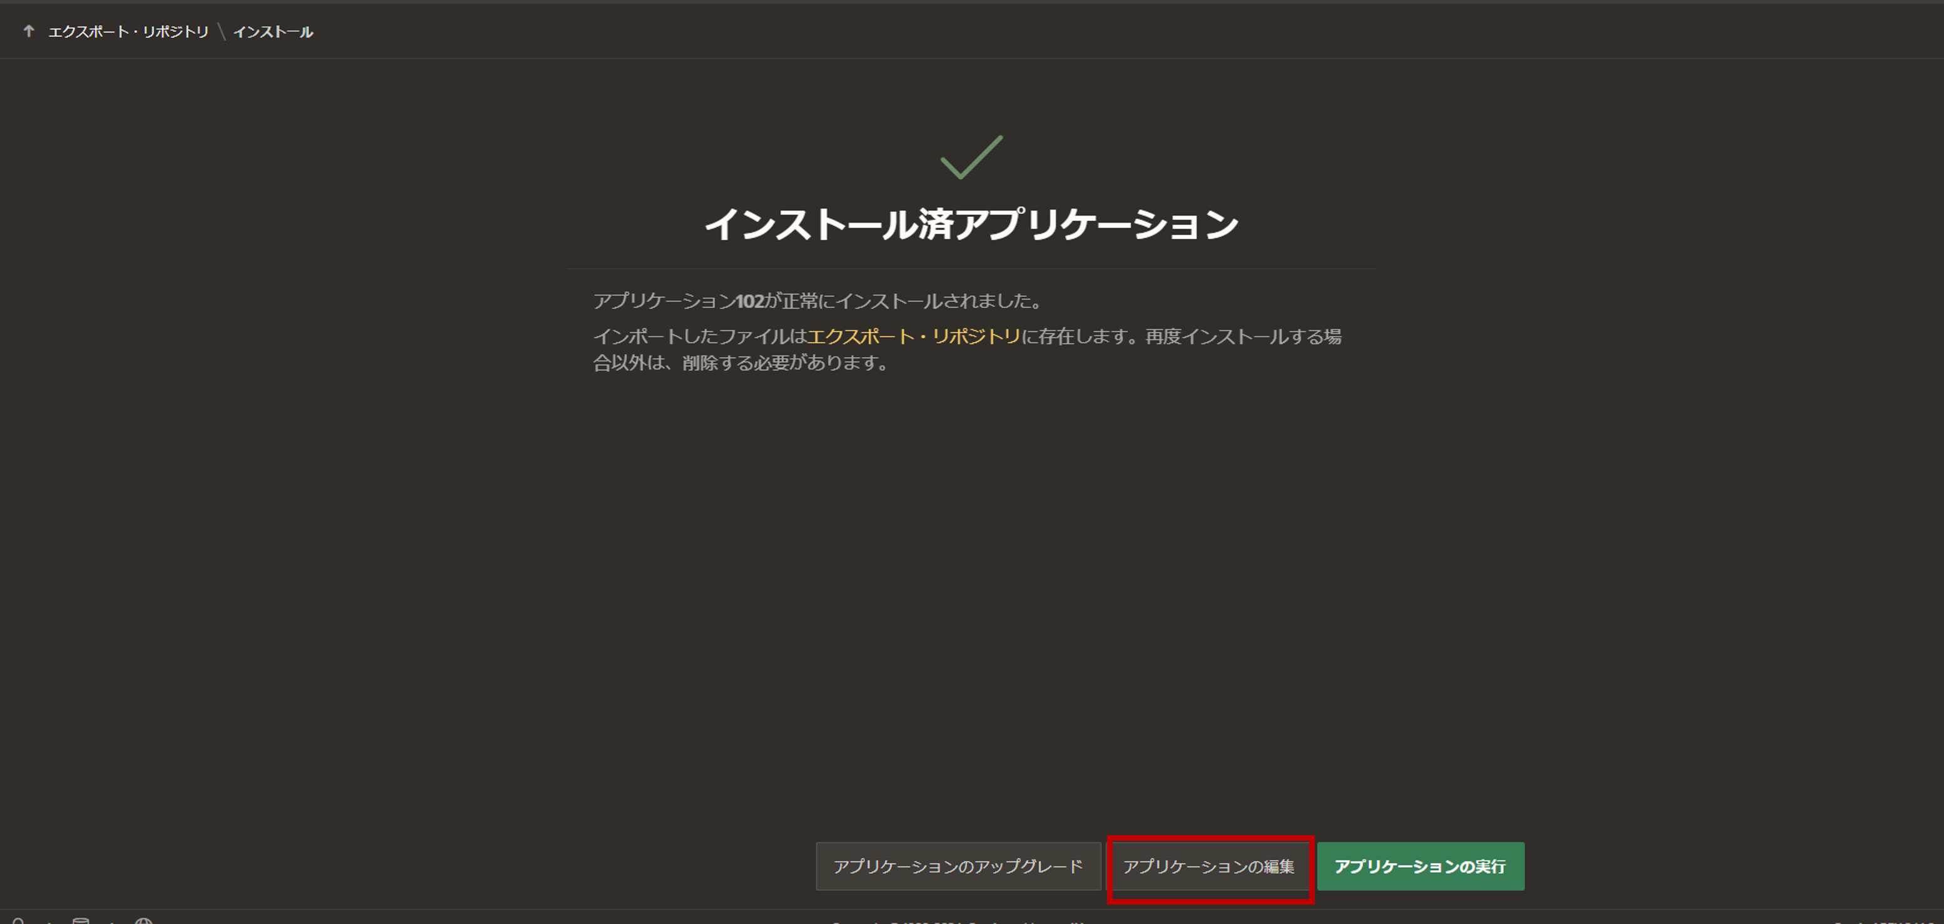Click the user account icon in the footer
Viewport: 1944px width, 924px height.
17,920
